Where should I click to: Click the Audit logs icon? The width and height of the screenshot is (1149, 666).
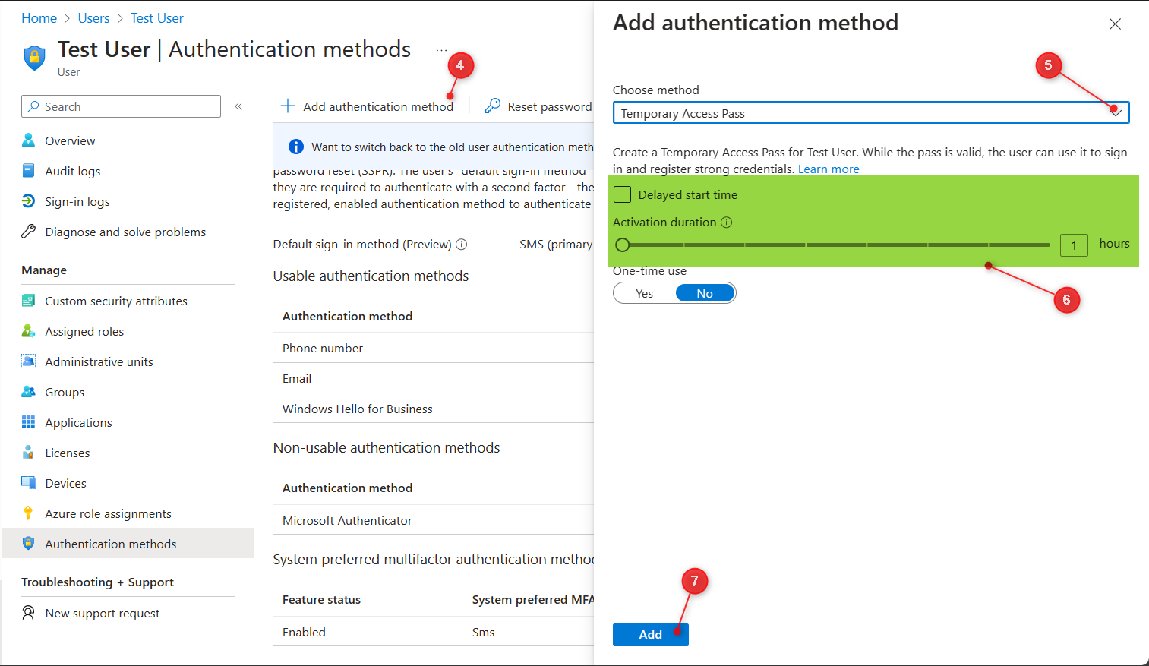(28, 171)
